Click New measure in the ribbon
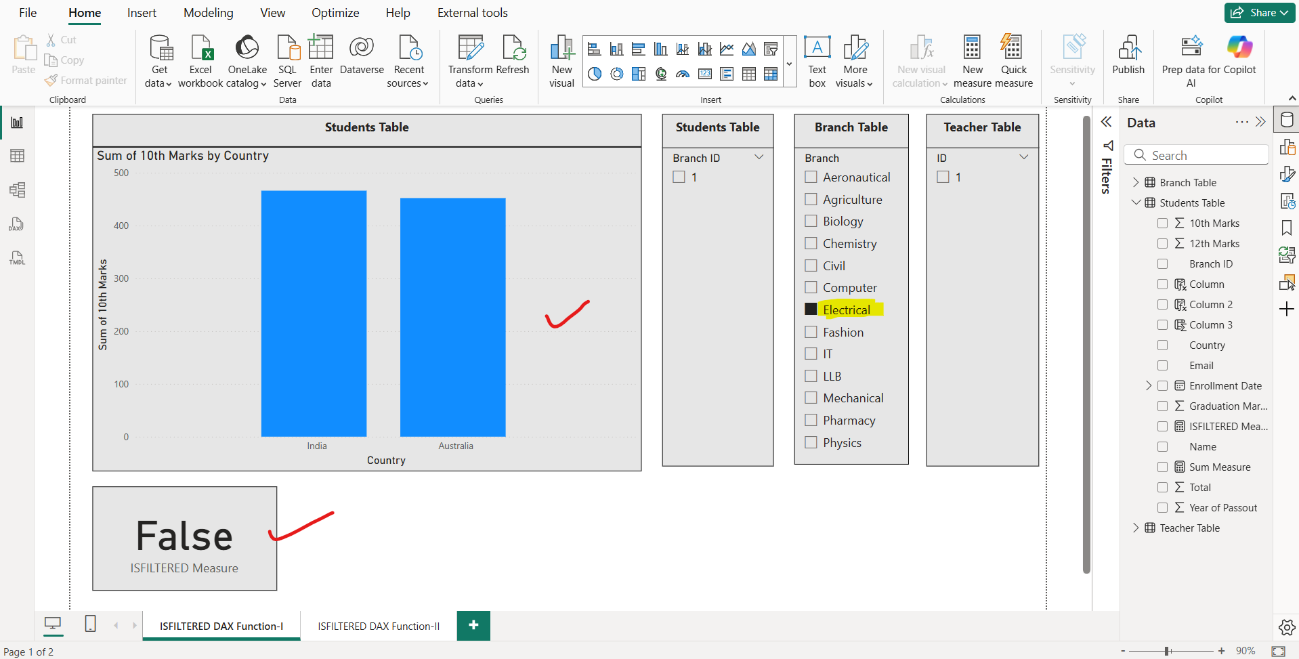1299x659 pixels. pyautogui.click(x=972, y=60)
